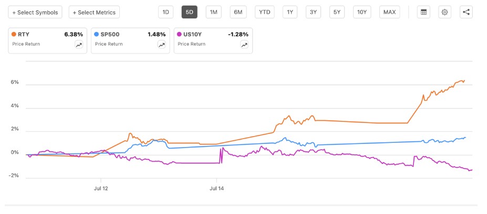The width and height of the screenshot is (487, 214).
Task: Toggle the active 5D range button
Action: [189, 12]
